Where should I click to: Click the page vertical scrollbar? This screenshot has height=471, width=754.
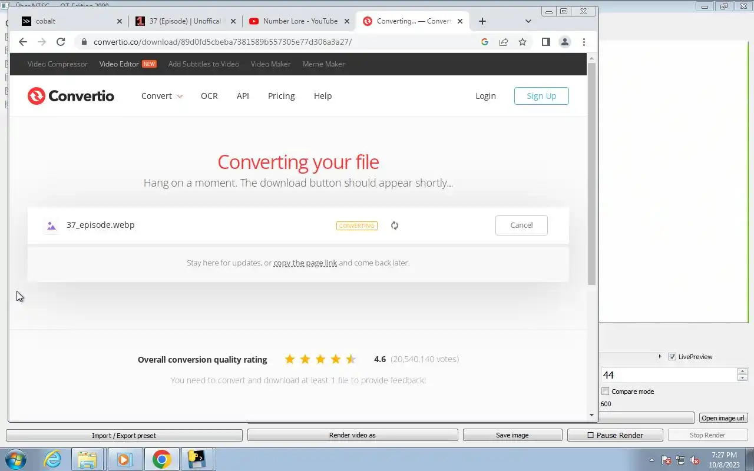click(x=591, y=174)
